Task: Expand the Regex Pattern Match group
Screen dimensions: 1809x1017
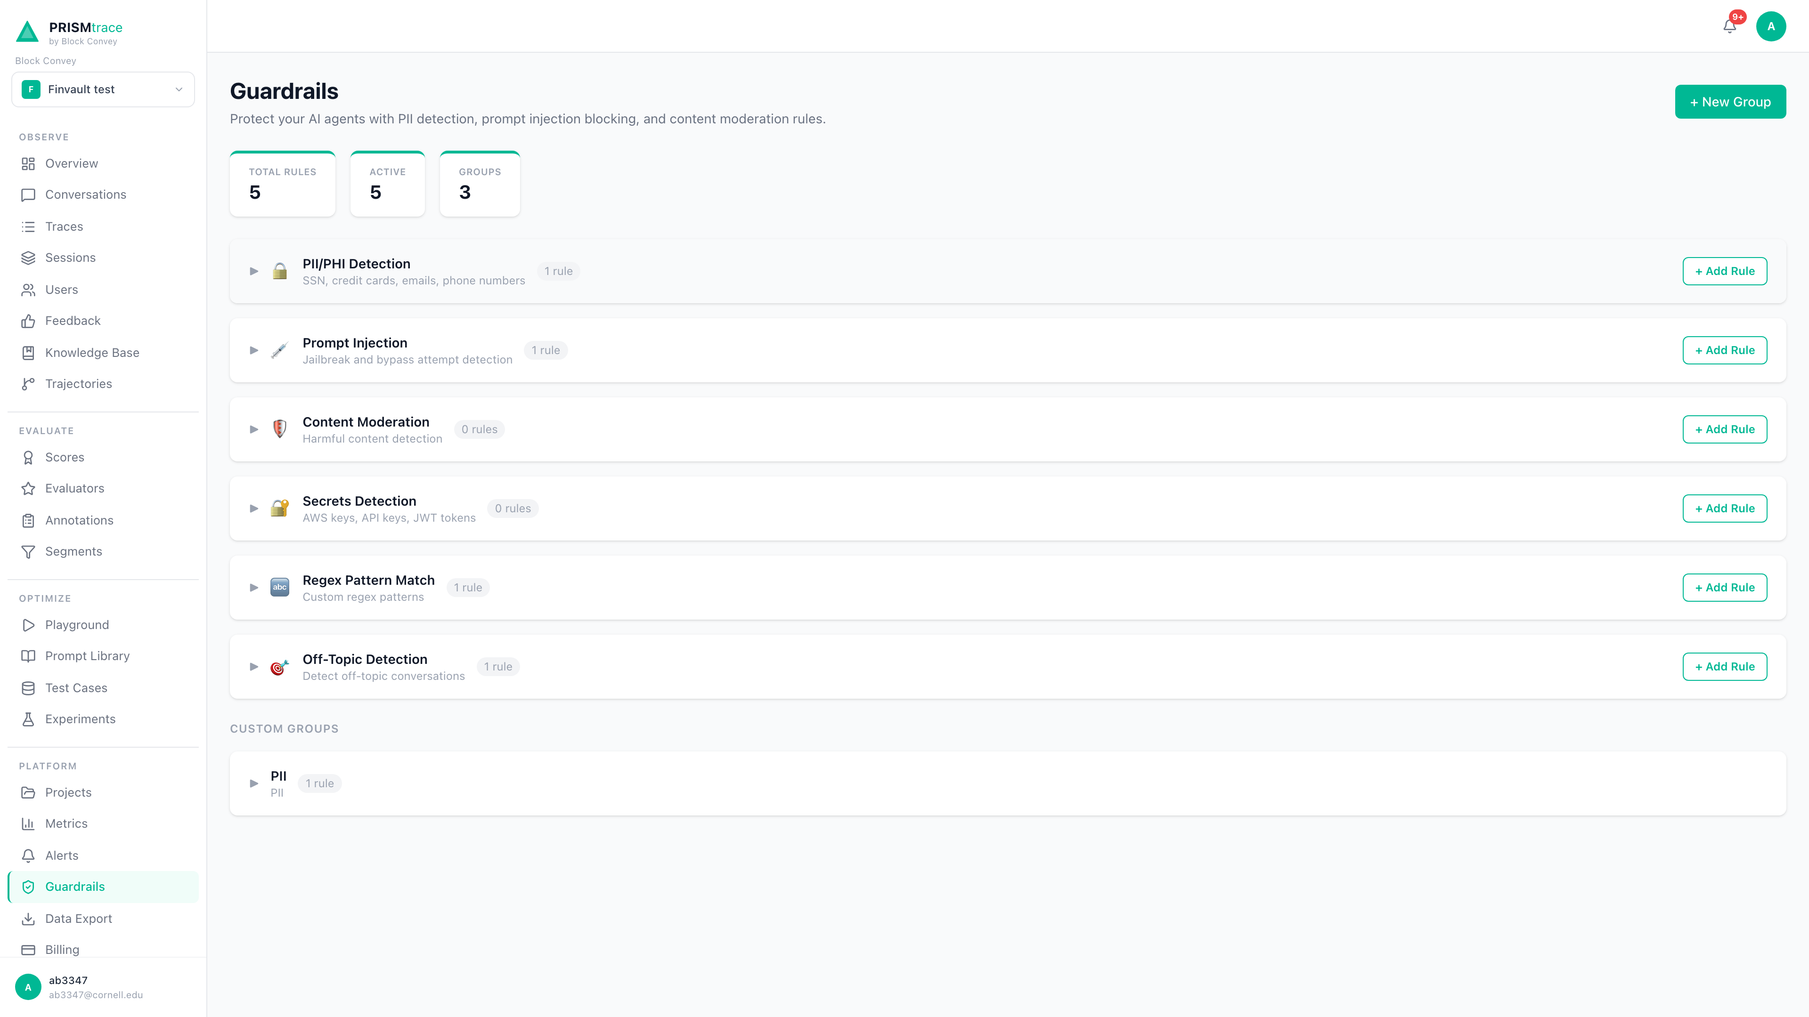Action: (x=254, y=588)
